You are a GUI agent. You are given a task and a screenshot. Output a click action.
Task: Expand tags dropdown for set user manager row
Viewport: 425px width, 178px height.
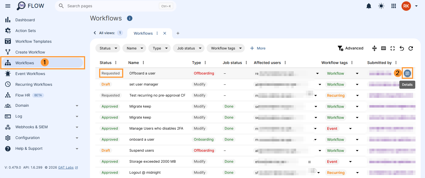[x=357, y=84]
